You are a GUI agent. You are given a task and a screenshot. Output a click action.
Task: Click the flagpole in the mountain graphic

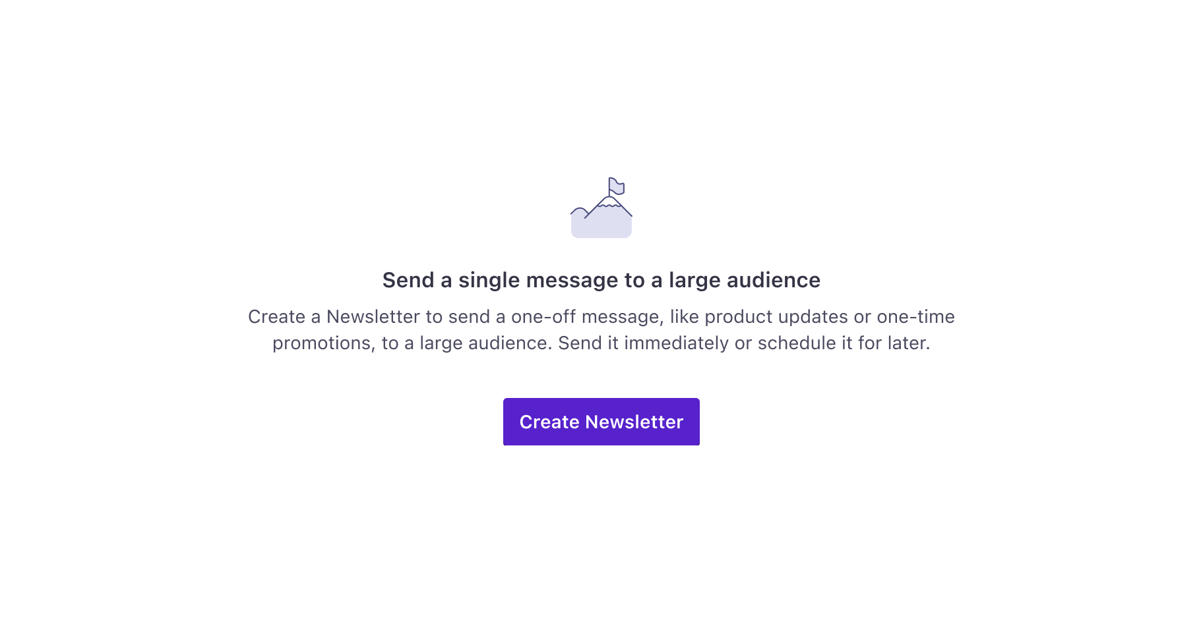pyautogui.click(x=609, y=187)
